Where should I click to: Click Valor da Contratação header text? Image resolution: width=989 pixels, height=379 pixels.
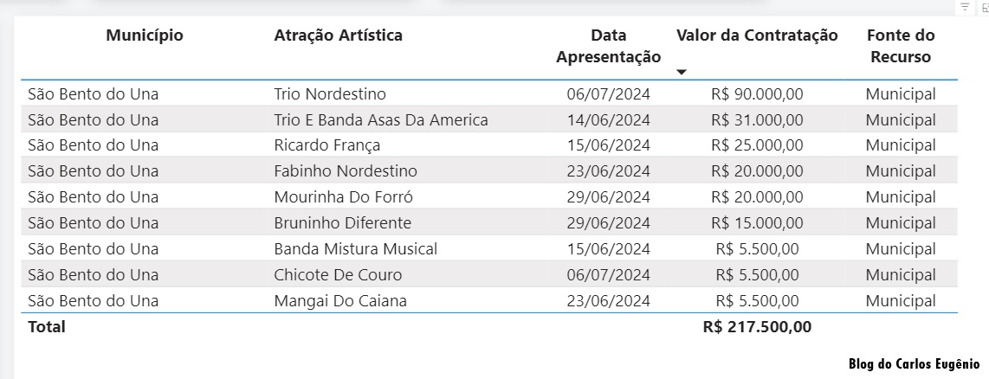[757, 35]
